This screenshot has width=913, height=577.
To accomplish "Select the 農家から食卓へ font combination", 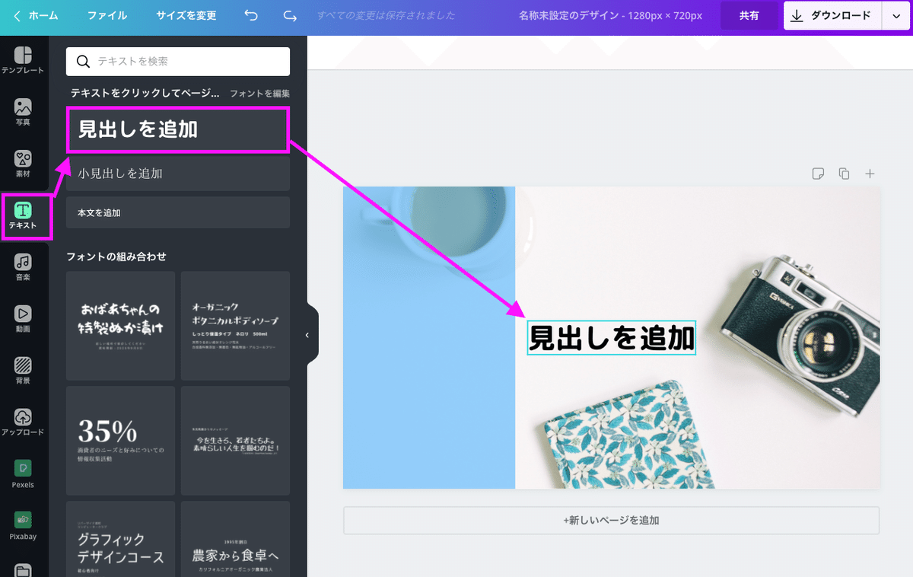I will pyautogui.click(x=235, y=539).
